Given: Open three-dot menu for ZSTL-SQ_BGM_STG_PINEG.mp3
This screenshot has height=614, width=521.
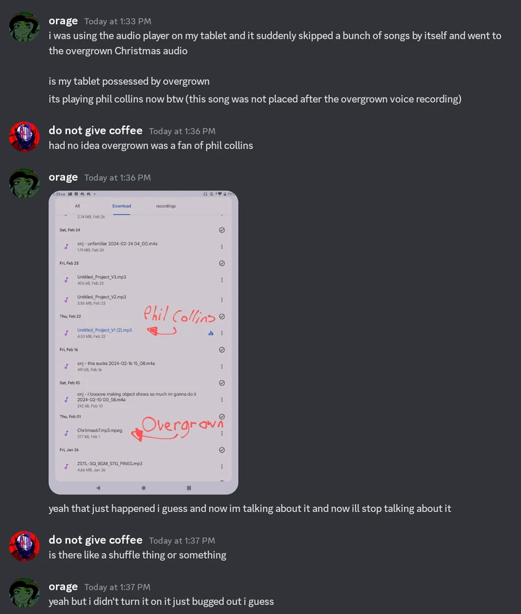Looking at the screenshot, I should [222, 467].
